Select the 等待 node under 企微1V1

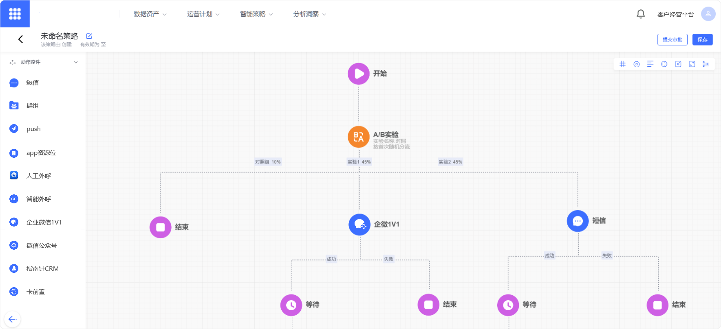291,305
